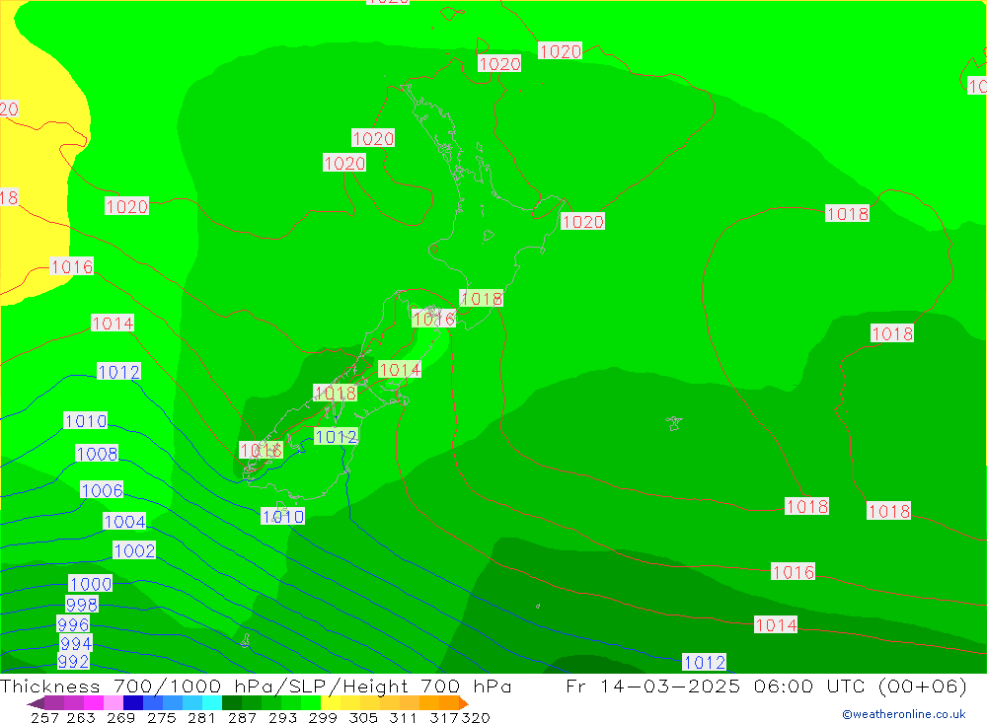Click the Chatham Islands outline east of New Zealand
The width and height of the screenshot is (987, 723).
pyautogui.click(x=674, y=423)
